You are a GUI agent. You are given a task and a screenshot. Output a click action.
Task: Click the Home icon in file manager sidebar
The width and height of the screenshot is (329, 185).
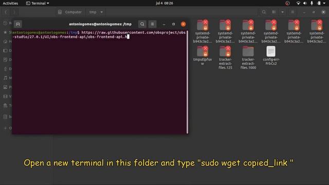(5, 42)
